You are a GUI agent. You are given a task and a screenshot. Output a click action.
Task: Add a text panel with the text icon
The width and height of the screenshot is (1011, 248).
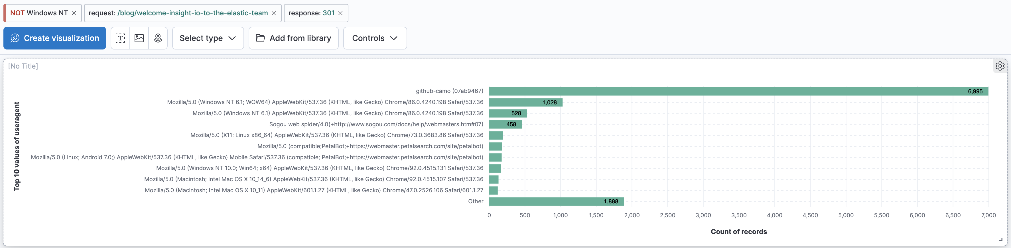[120, 38]
